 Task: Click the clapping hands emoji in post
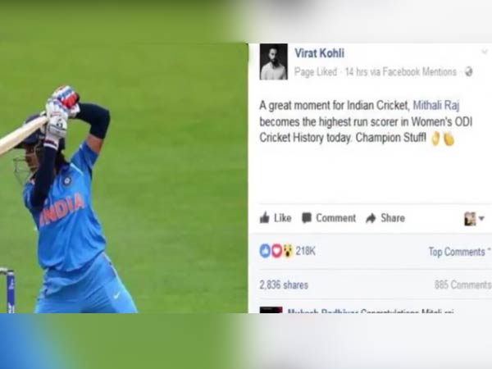click(443, 139)
